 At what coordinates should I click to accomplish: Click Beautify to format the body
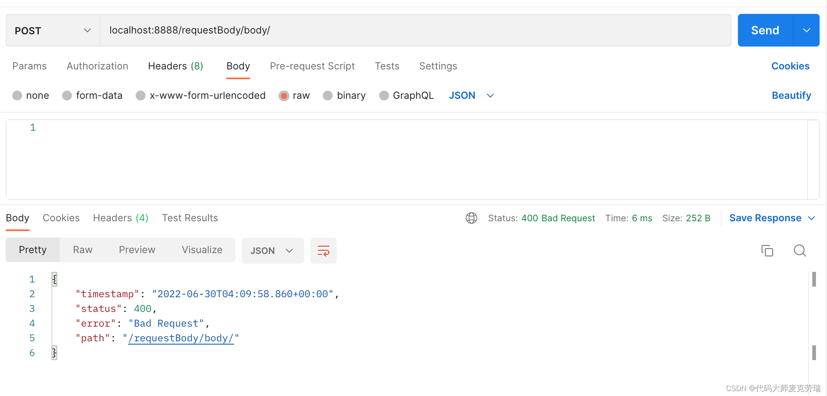pos(791,96)
